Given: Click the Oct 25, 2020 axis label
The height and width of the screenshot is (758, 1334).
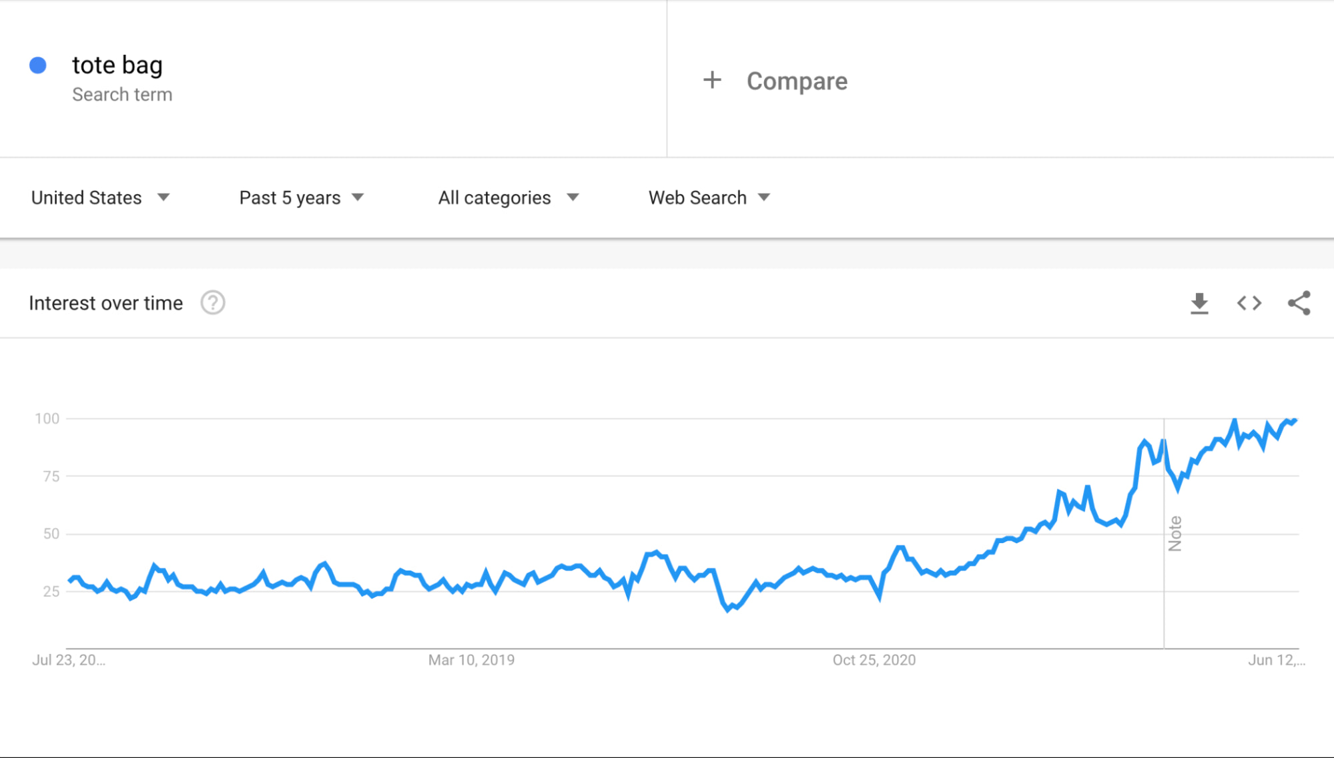Looking at the screenshot, I should click(874, 660).
